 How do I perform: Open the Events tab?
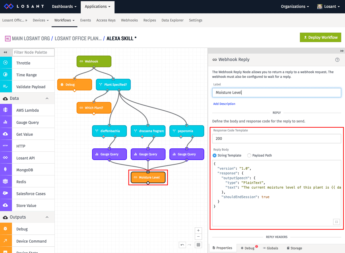85,20
